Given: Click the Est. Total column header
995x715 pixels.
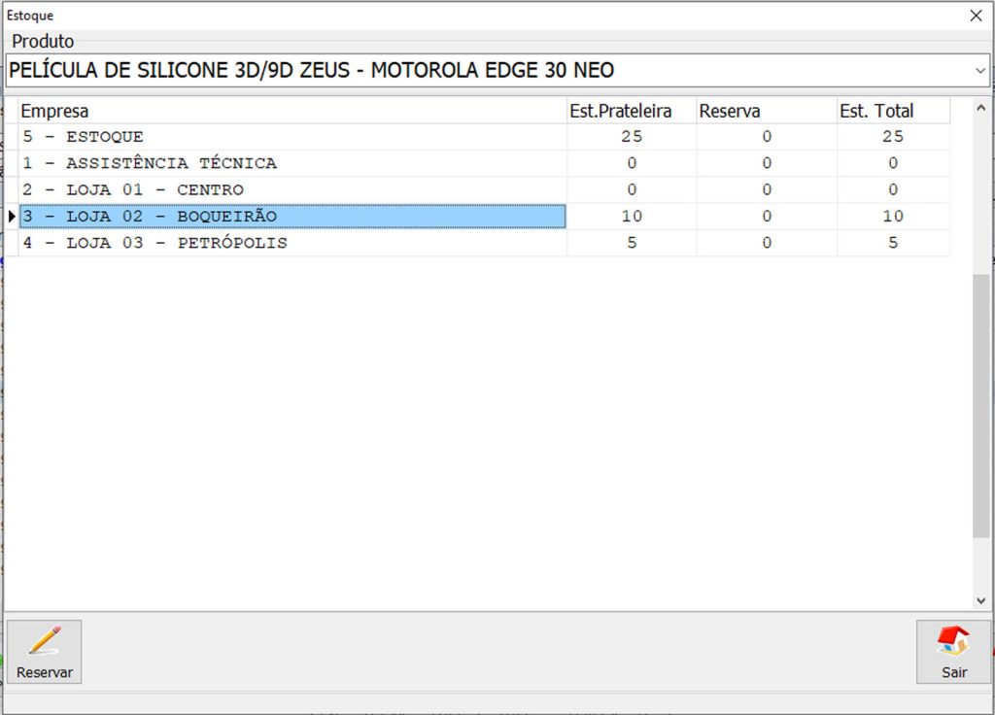Looking at the screenshot, I should [x=892, y=111].
